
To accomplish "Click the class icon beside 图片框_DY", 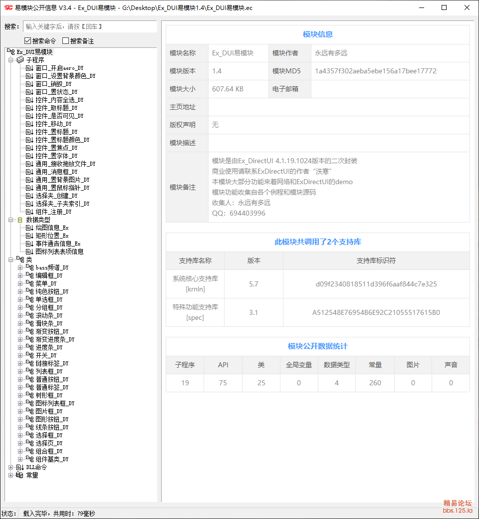I will [30, 411].
